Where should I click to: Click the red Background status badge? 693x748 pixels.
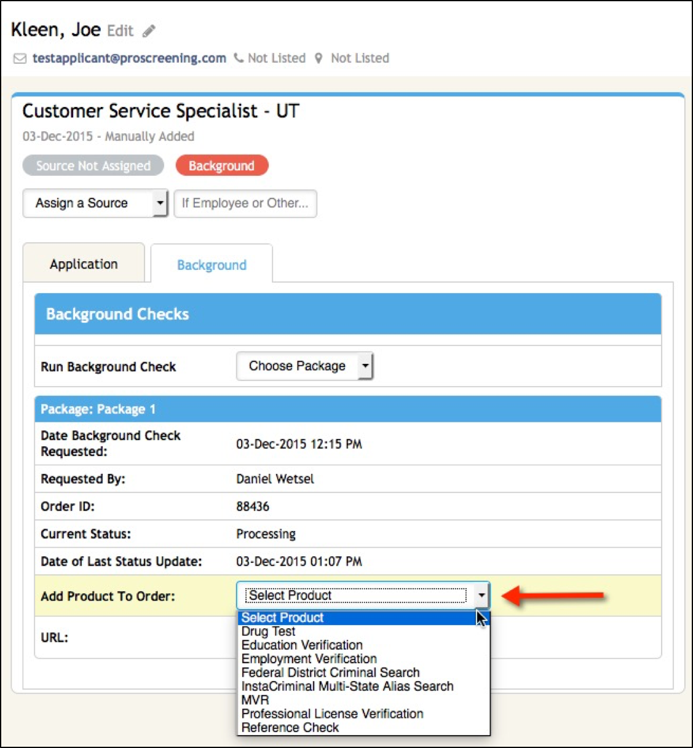221,166
